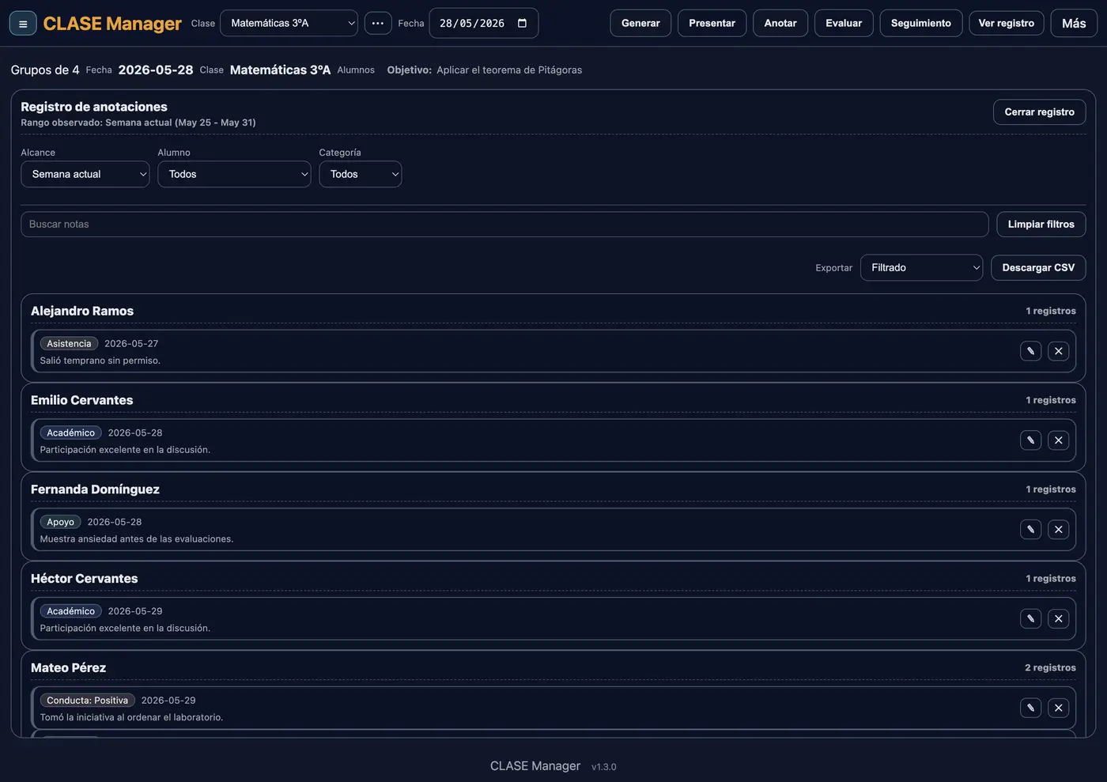
Task: Click '2 registros' count for Mateo Pérez
Action: [1050, 668]
